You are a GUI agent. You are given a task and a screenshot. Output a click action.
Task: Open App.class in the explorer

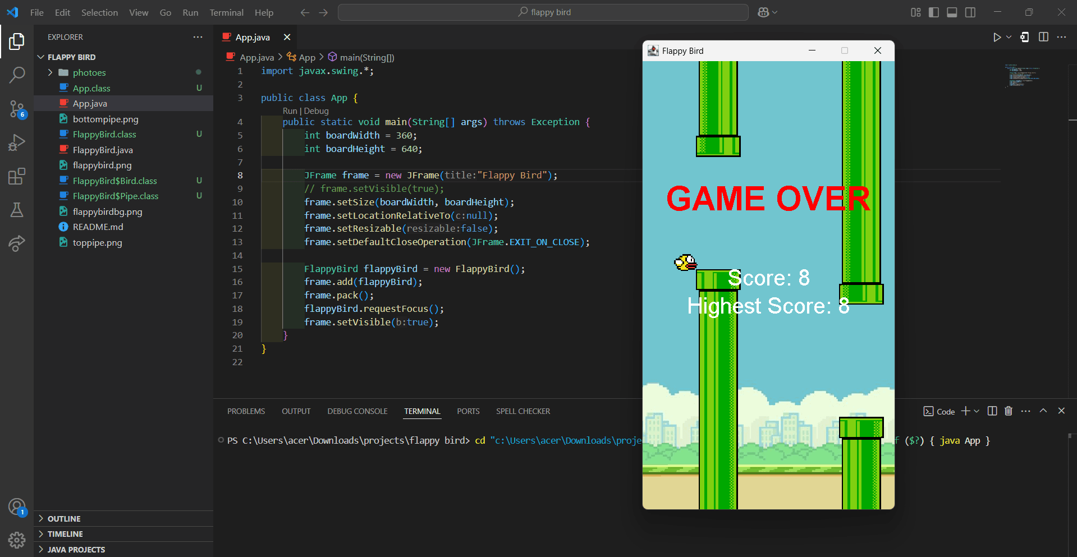pyautogui.click(x=123, y=88)
